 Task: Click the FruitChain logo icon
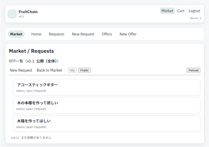(12, 14)
